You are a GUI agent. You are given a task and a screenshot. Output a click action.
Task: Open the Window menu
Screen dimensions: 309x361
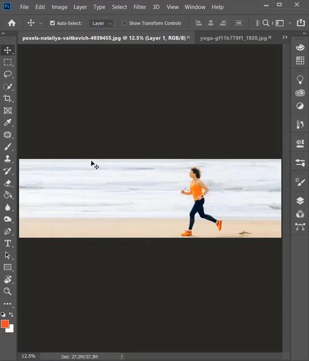pos(195,7)
